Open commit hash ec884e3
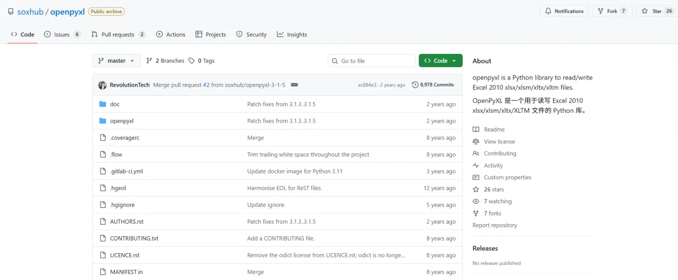The width and height of the screenshot is (678, 280). [368, 85]
